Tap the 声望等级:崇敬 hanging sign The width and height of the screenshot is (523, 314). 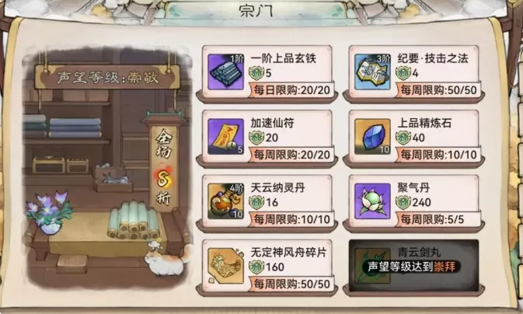(107, 77)
